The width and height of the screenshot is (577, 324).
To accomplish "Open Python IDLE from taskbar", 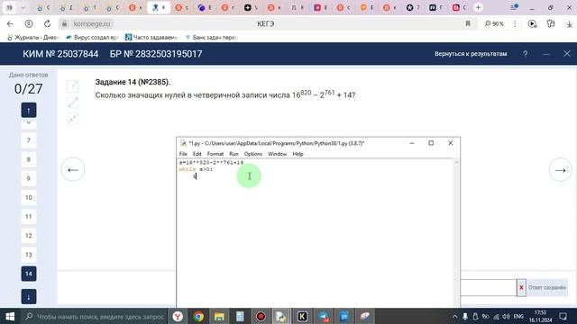I will click(281, 316).
